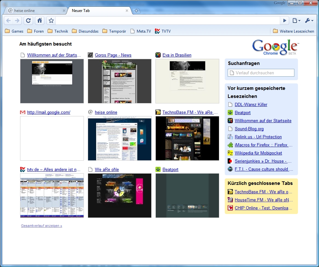Focus the address bar
Viewport: 319px width, 267px height.
(x=168, y=20)
